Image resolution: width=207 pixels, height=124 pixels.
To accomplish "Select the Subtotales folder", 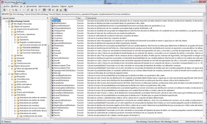I will (x=21, y=71).
